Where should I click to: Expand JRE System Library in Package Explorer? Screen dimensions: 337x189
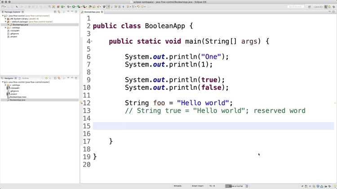click(x=5, y=19)
